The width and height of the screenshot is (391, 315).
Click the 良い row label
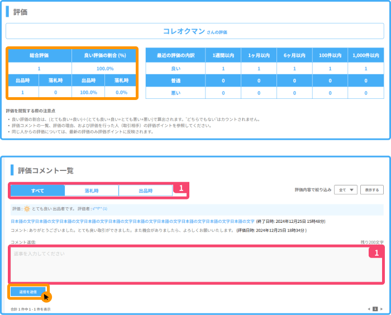175,68
